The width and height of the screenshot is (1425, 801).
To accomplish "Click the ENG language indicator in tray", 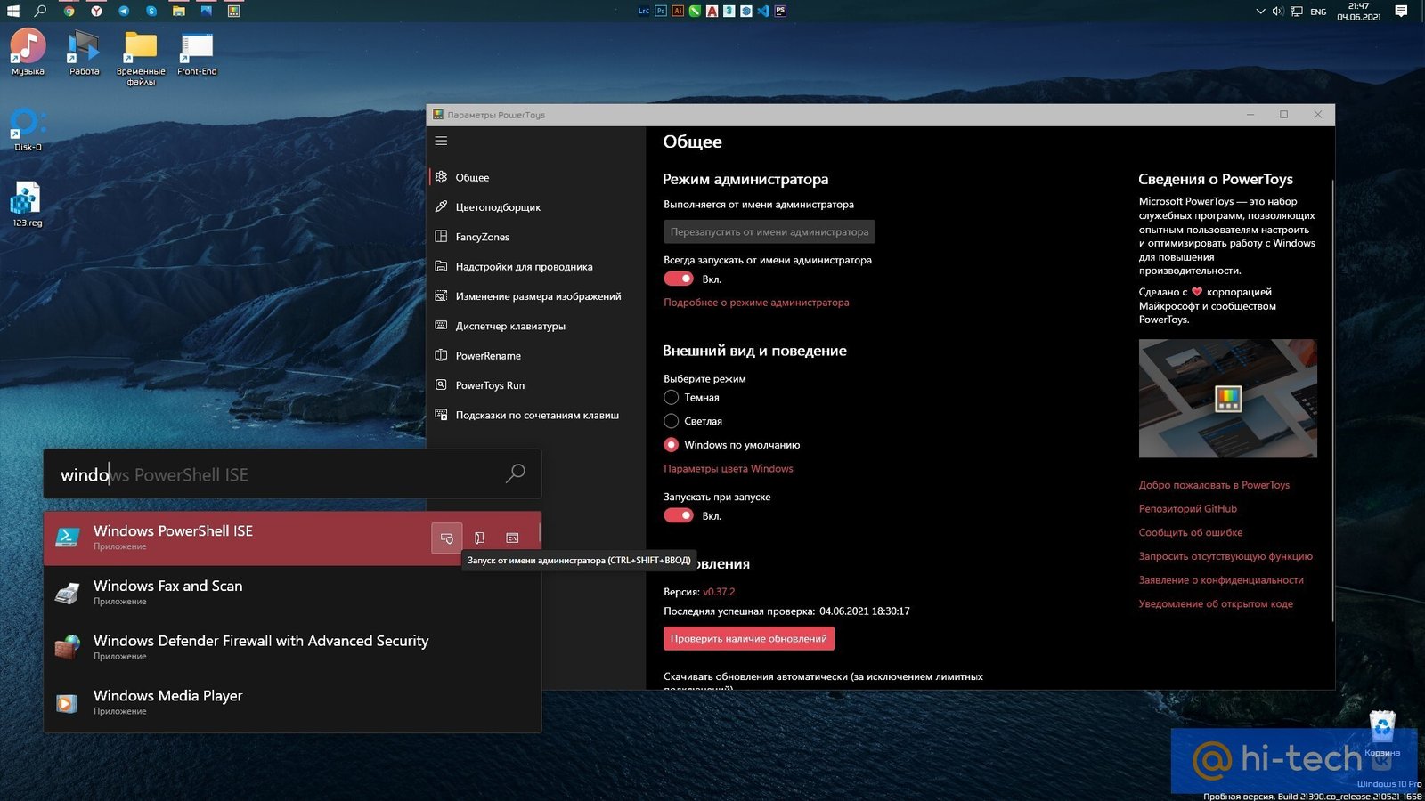I will click(1318, 12).
